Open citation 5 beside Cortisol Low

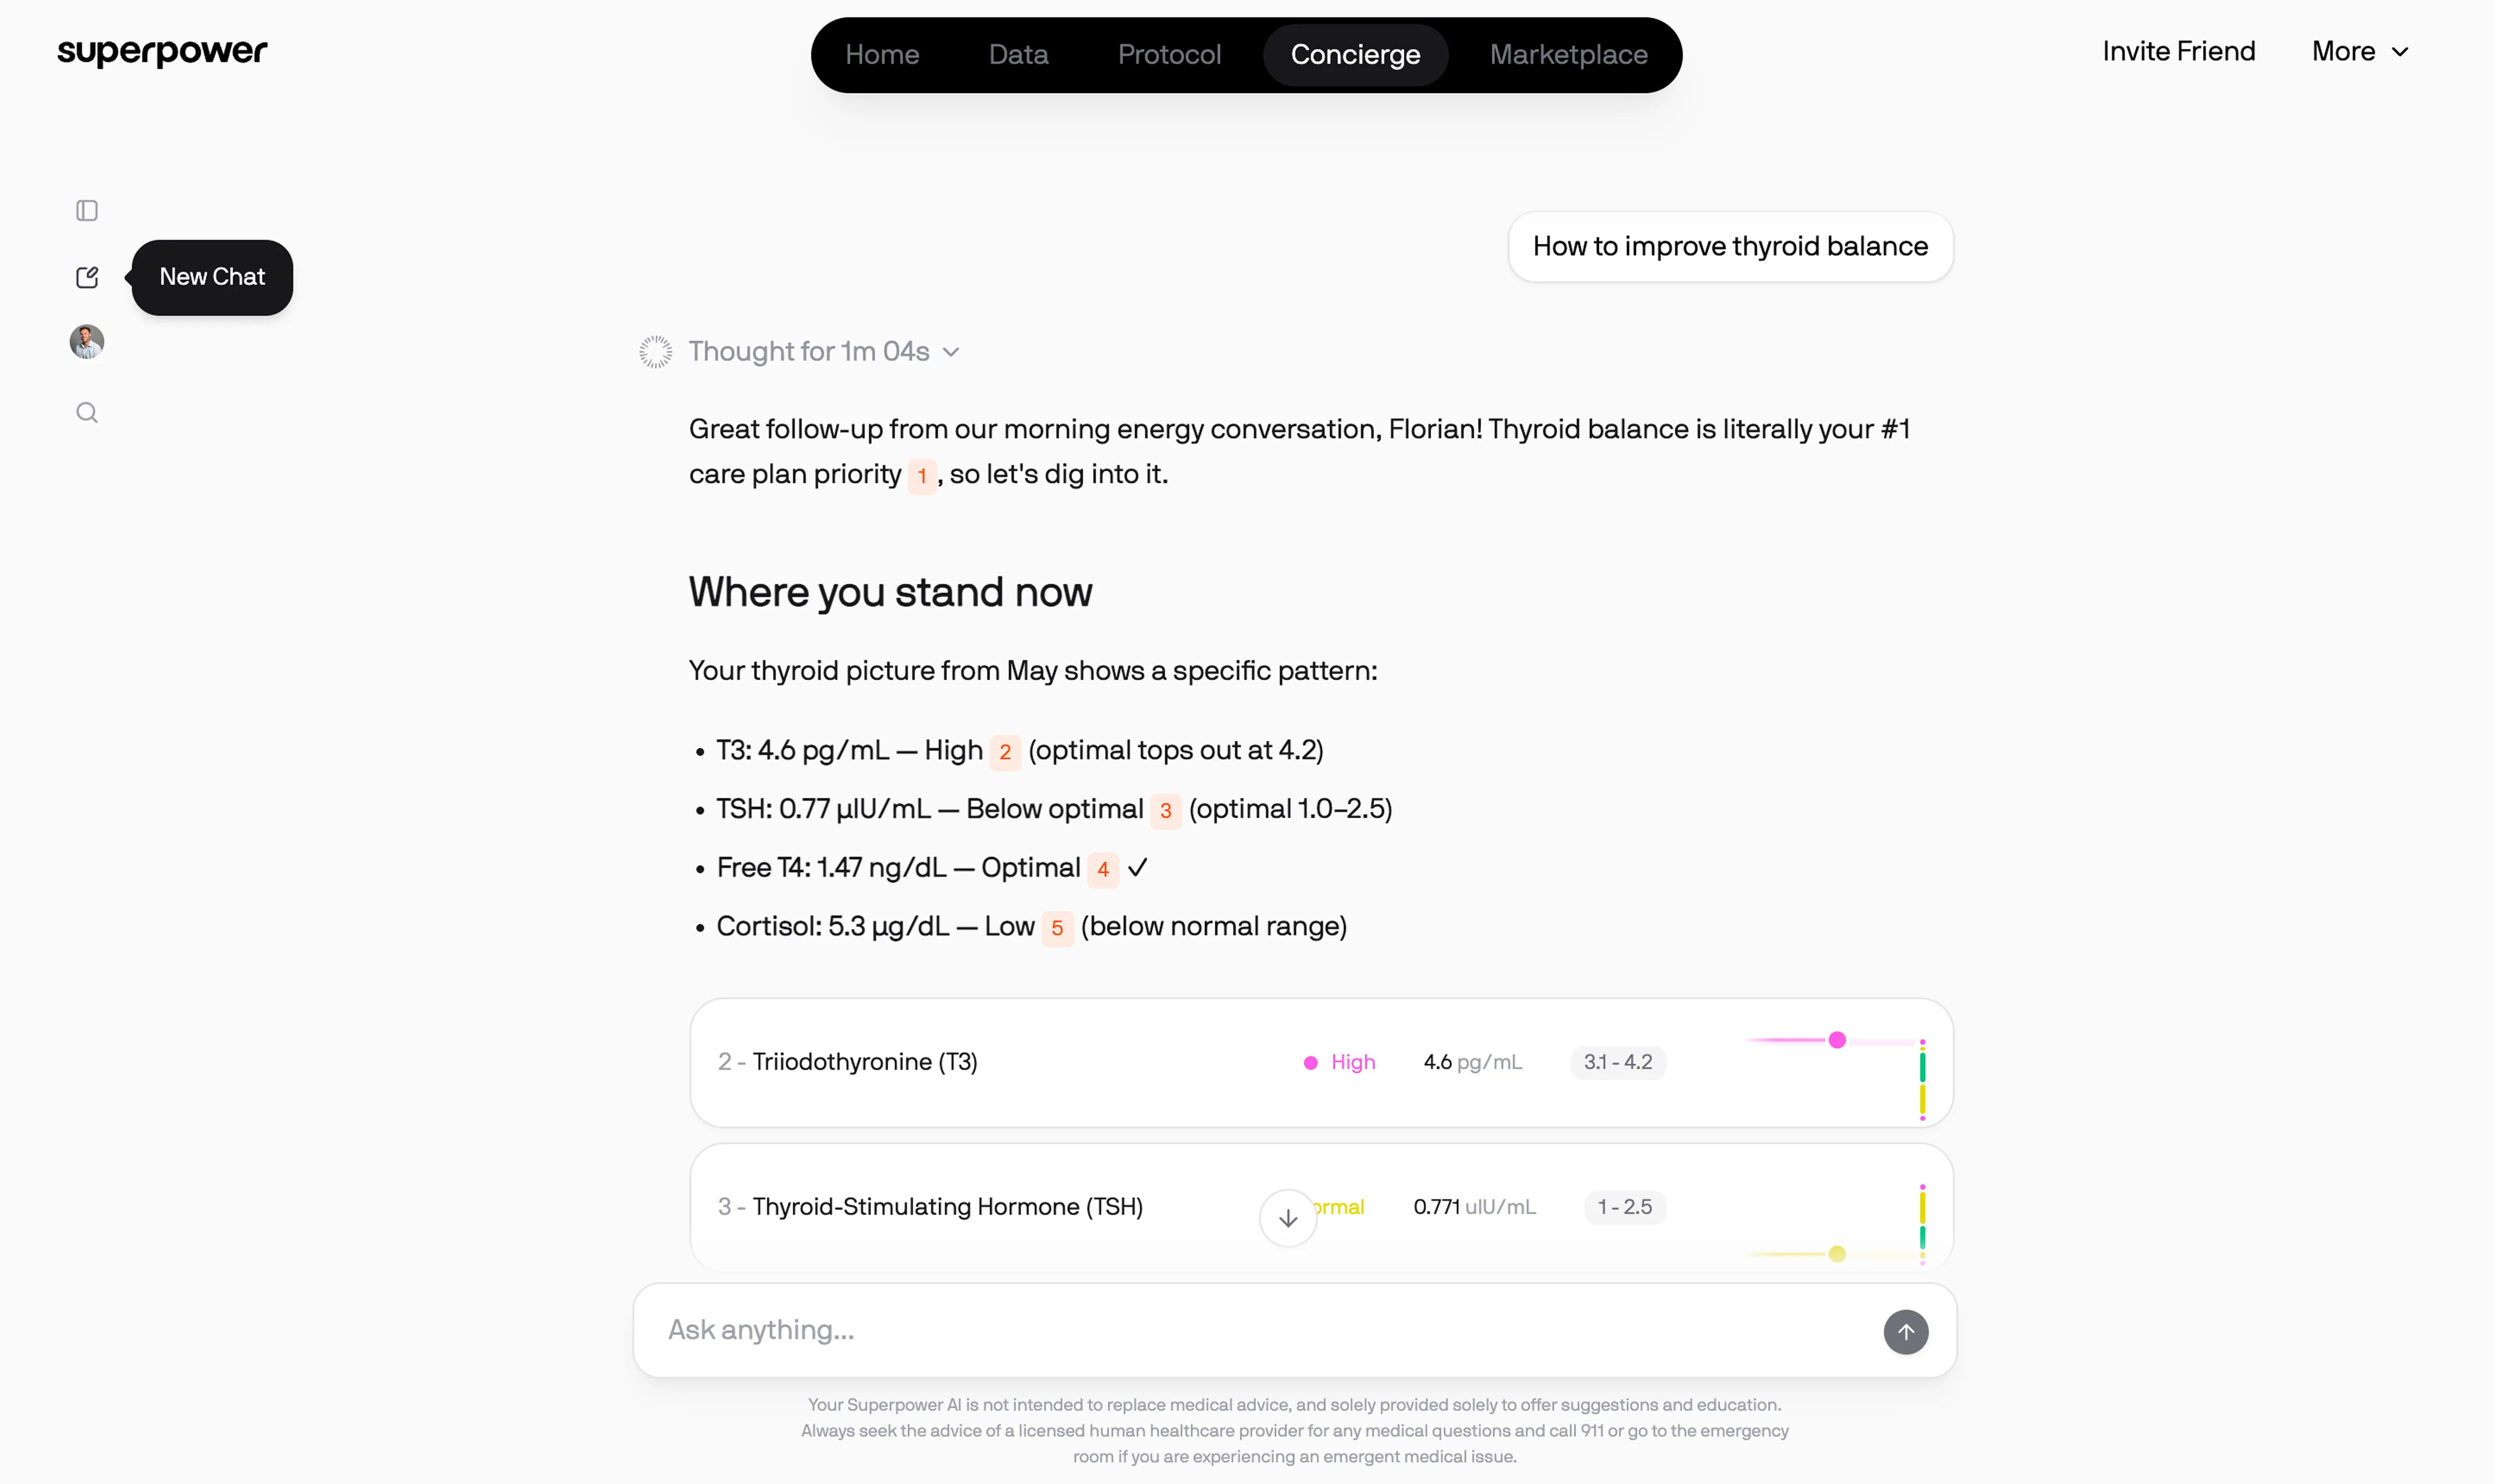[1056, 928]
